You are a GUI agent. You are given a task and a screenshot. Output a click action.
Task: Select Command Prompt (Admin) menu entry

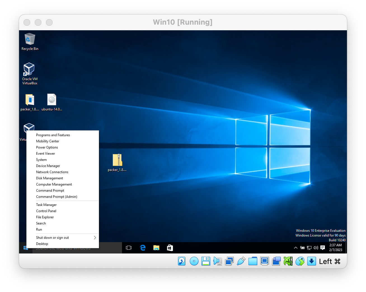tap(57, 197)
